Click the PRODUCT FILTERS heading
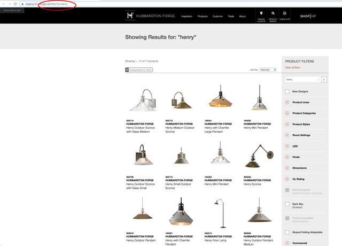 299,61
